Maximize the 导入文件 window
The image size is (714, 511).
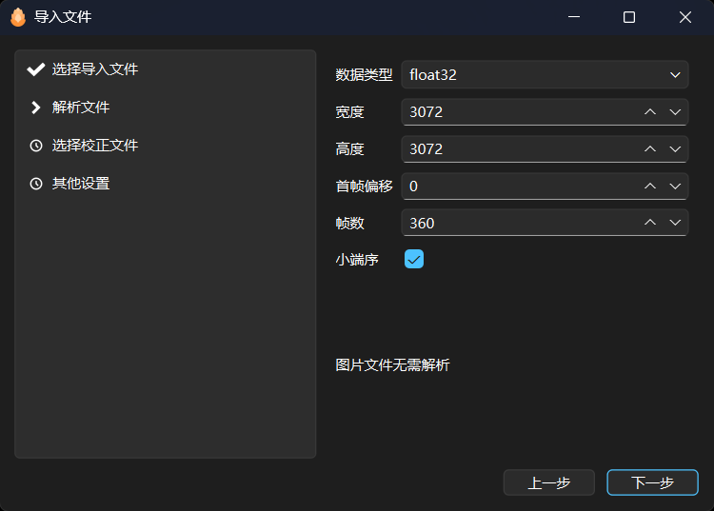point(629,17)
